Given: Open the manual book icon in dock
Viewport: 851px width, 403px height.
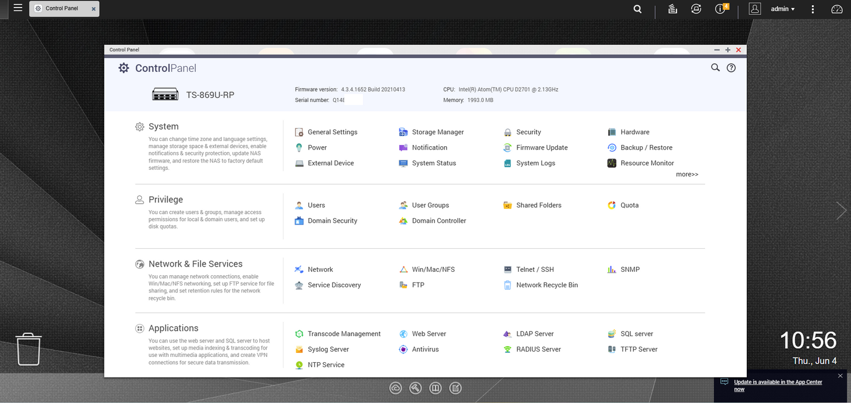Looking at the screenshot, I should tap(436, 388).
